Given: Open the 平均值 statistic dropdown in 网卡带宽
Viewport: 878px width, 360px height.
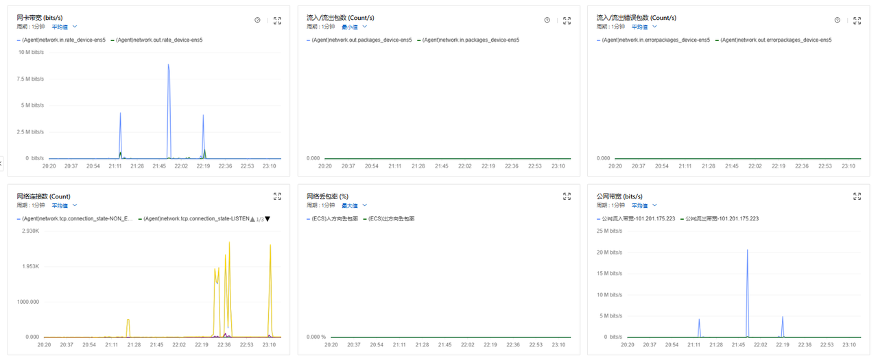Looking at the screenshot, I should (x=64, y=27).
